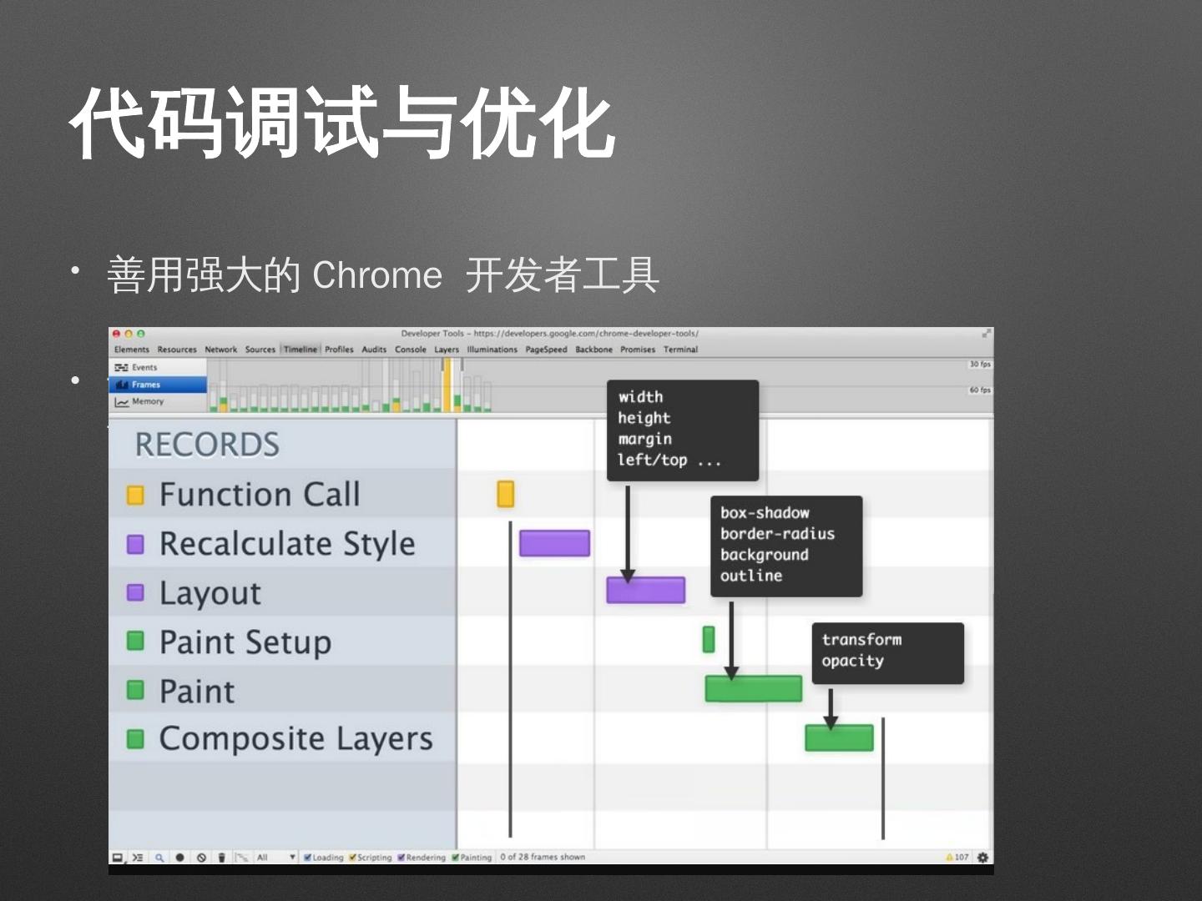Select the Timeline tab
The width and height of the screenshot is (1202, 901).
pyautogui.click(x=300, y=350)
